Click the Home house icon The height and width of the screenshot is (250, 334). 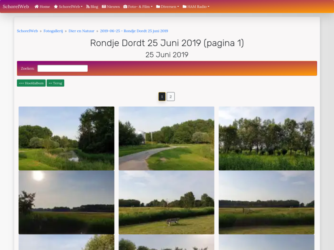coord(36,7)
